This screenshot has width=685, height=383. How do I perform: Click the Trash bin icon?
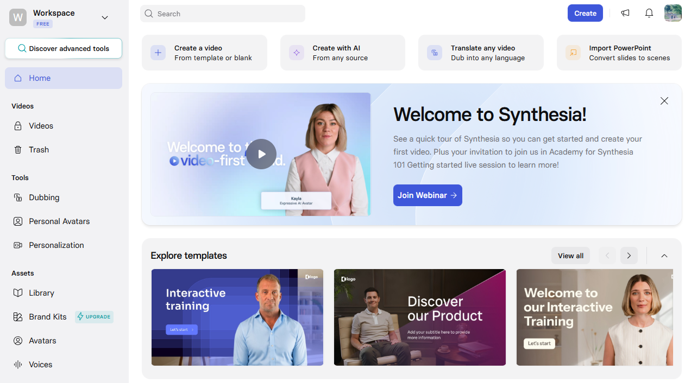(18, 150)
